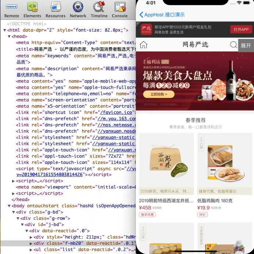Follow the //nos.netease dns-prefetch link
Screen dimensions: 254x254
117,125
